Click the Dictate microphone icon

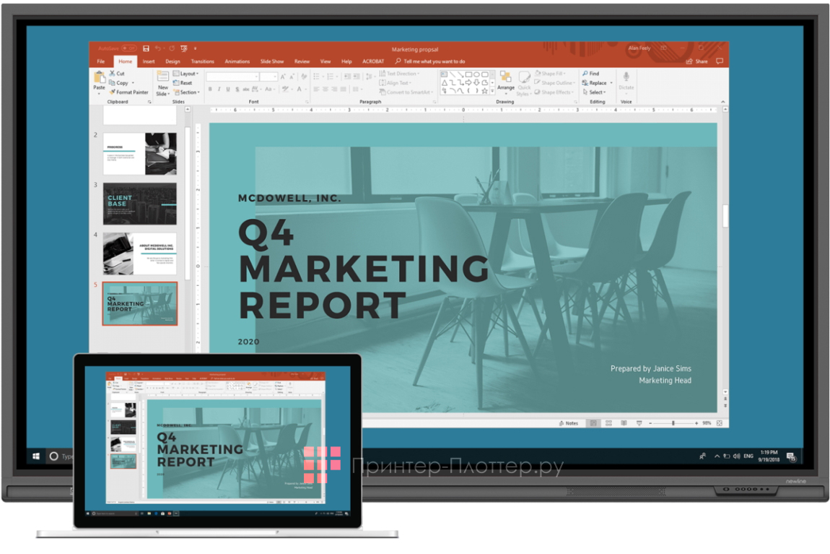pyautogui.click(x=626, y=77)
